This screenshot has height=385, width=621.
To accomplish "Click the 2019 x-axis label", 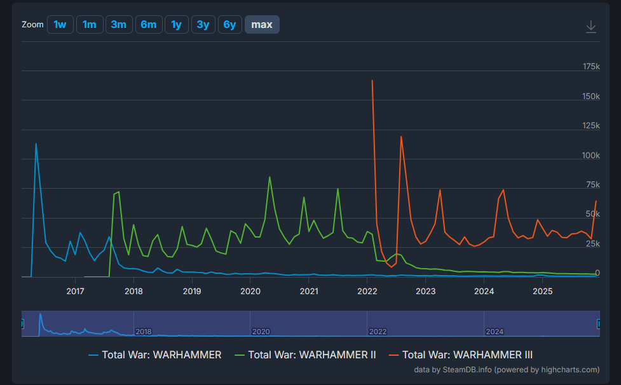I will tap(192, 291).
